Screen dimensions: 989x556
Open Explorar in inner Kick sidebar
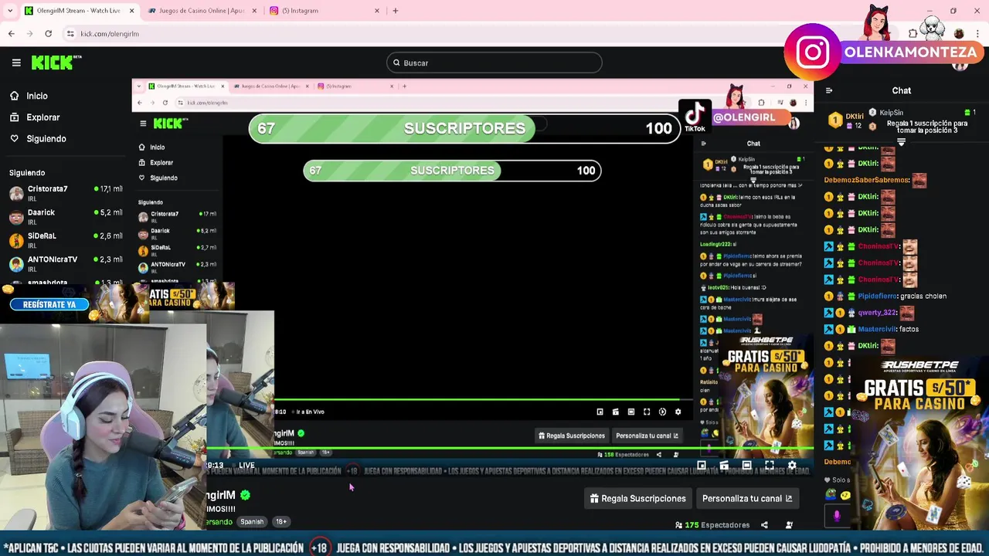pos(155,162)
